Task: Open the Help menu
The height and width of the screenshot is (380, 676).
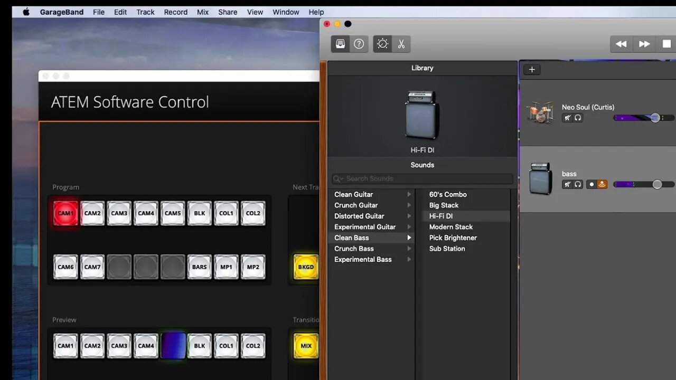Action: click(316, 12)
